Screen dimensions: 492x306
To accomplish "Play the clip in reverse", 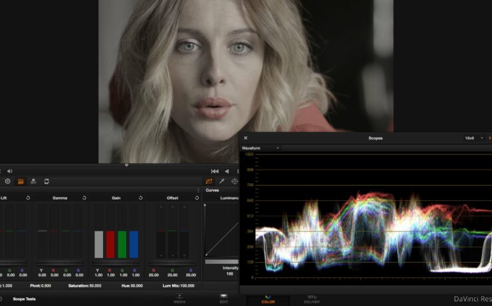I will click(227, 172).
